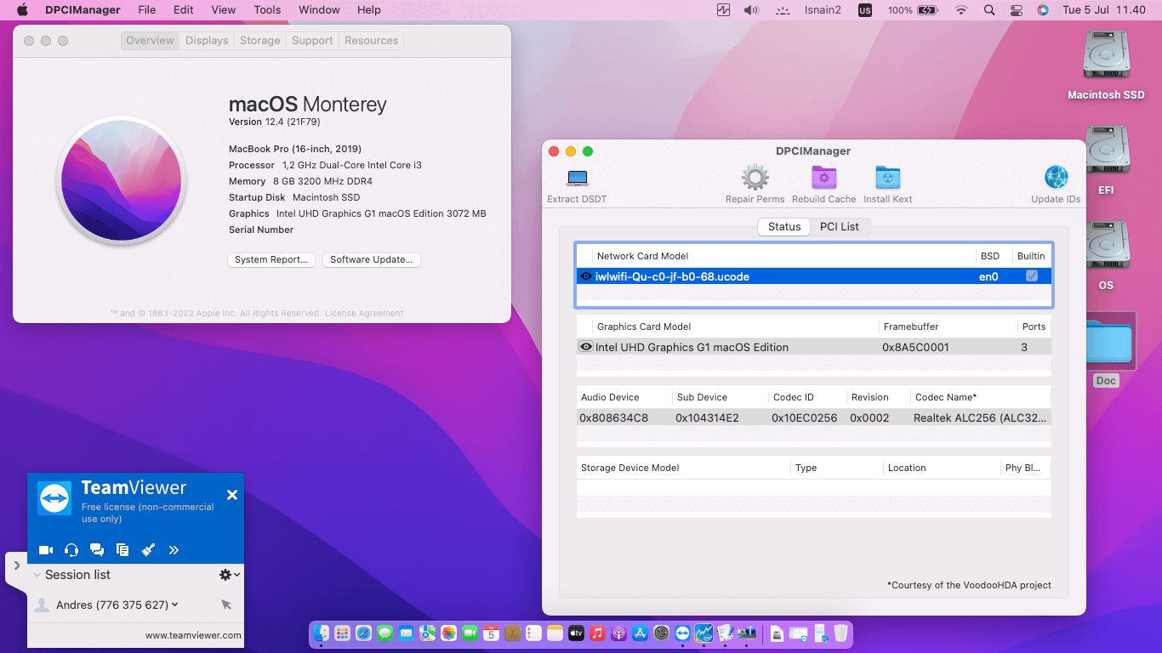Collapse the Session list
1162x653 pixels.
point(37,575)
